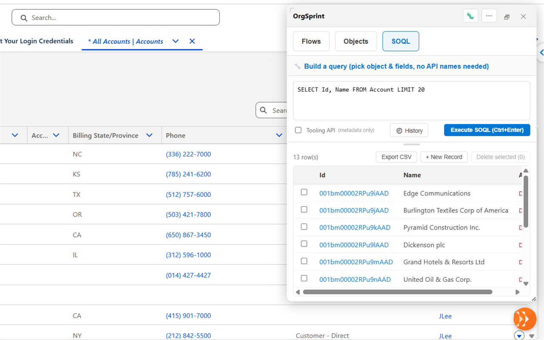544x340 pixels.
Task: Click Delete selected (0) button
Action: [x=501, y=157]
